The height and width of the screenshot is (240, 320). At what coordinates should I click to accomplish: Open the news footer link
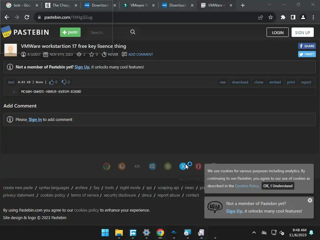point(189,188)
